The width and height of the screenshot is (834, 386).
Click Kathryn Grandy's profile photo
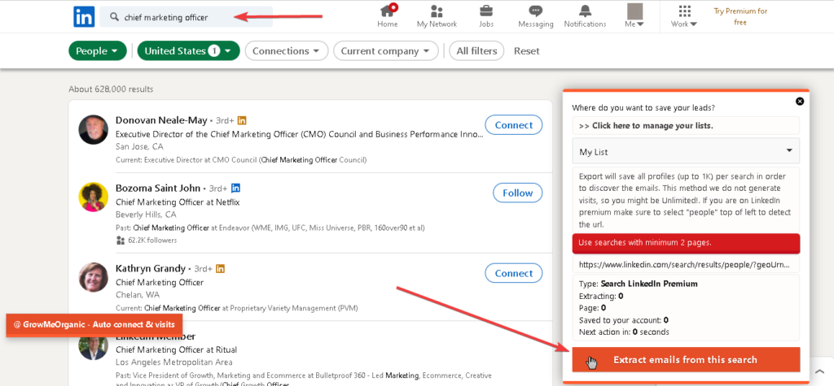tap(93, 278)
